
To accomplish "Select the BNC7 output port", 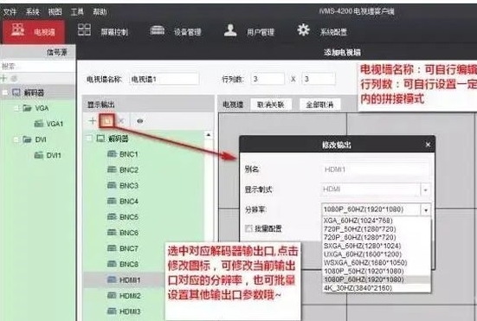I will (x=123, y=248).
